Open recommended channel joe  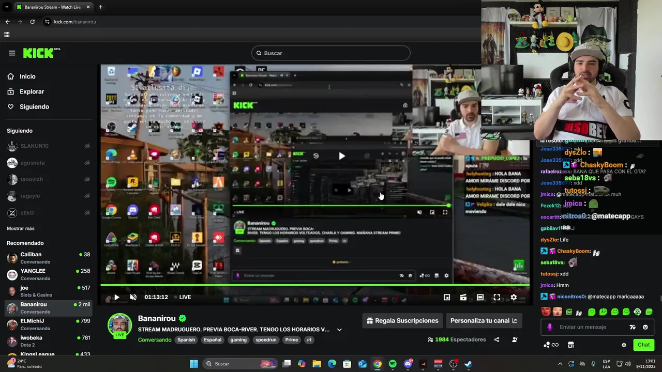pos(49,291)
